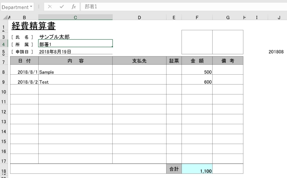Select column D header
Screen dimensions: 287x178
[140, 17]
